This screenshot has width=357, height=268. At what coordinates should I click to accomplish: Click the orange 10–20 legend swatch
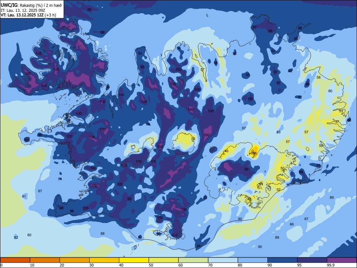pyautogui.click(x=45, y=260)
